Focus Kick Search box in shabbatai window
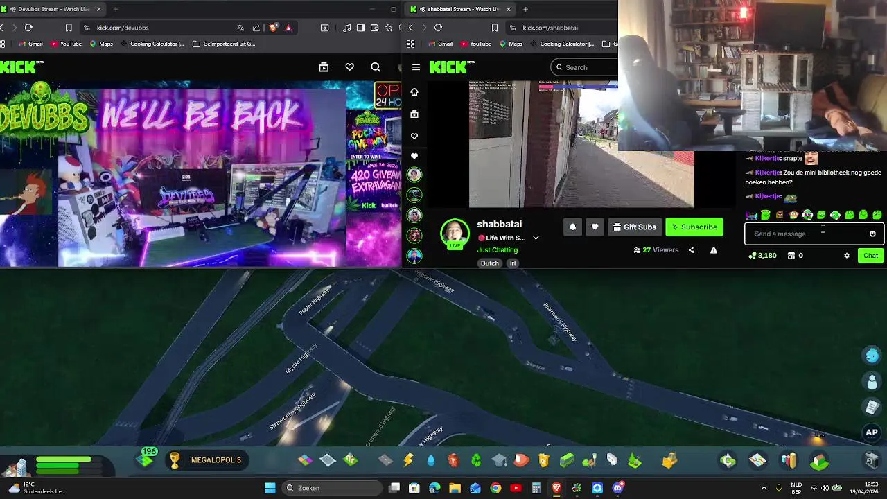Viewport: 887px width, 499px height. click(x=585, y=67)
